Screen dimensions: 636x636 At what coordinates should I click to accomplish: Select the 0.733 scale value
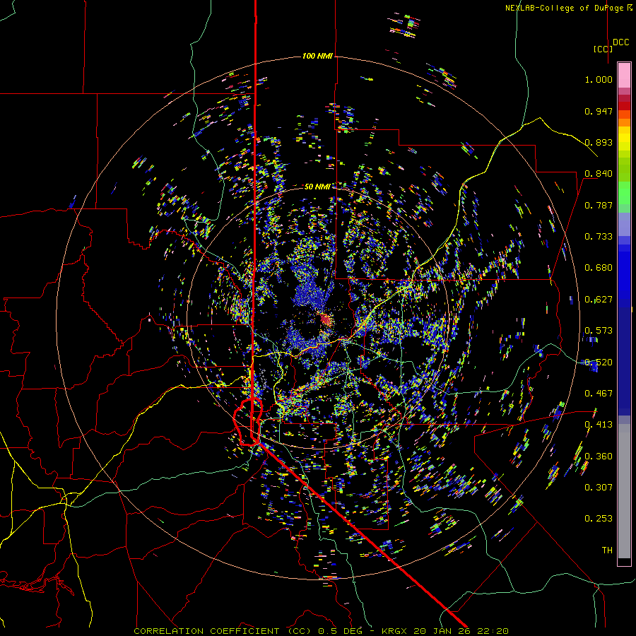point(599,237)
